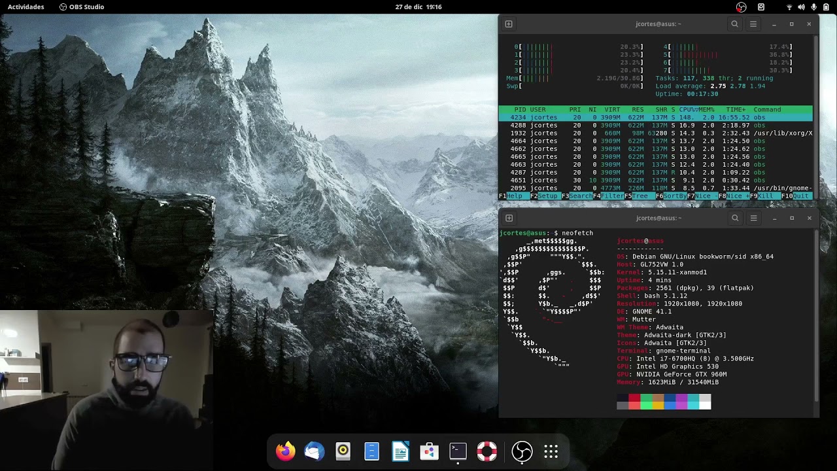Image resolution: width=837 pixels, height=471 pixels.
Task: Select the htop process row with PID 2095
Action: click(656, 188)
